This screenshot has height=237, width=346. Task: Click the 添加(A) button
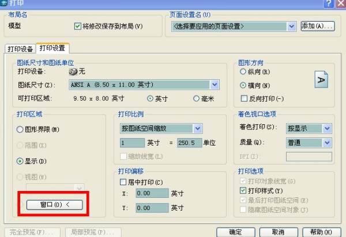(x=318, y=26)
